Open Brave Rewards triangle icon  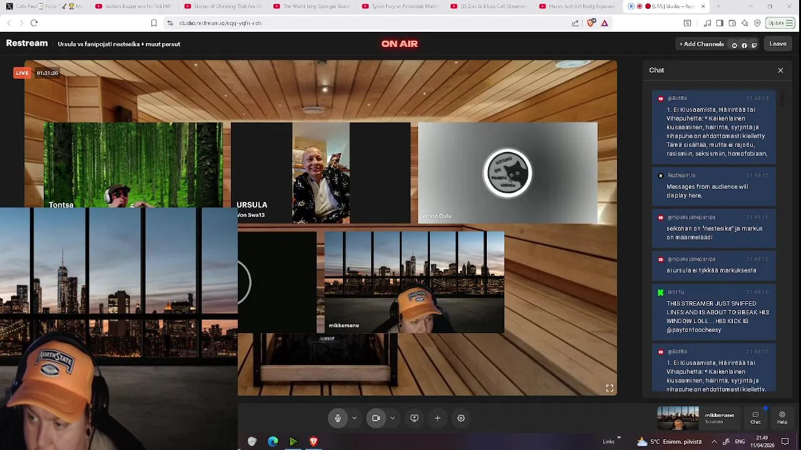coord(605,23)
